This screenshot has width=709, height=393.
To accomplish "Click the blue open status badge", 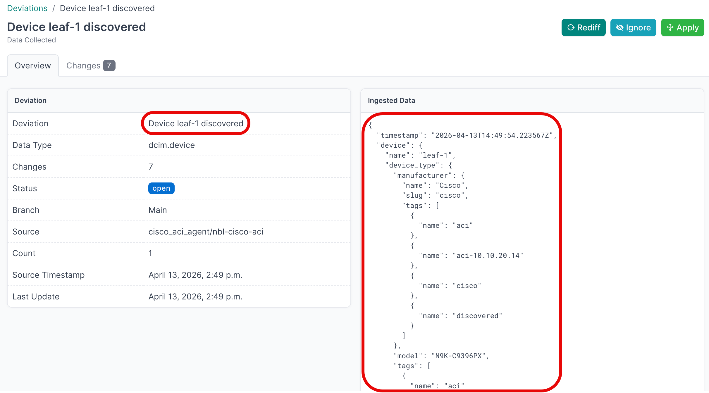I will pos(161,188).
